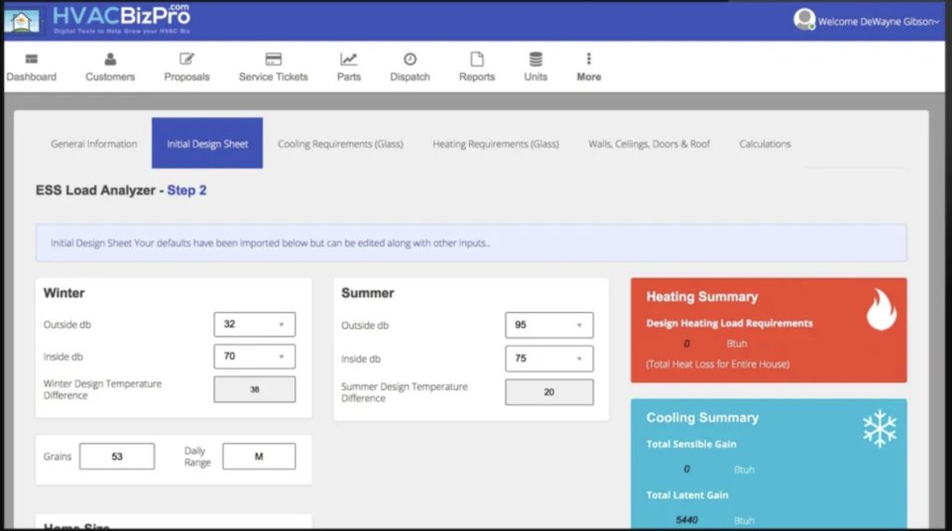Switch to the General Information tab
Screen dimensions: 952x531
93,144
